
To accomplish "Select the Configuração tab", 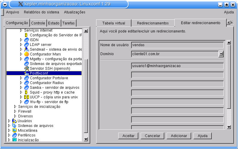I will tap(17, 23).
